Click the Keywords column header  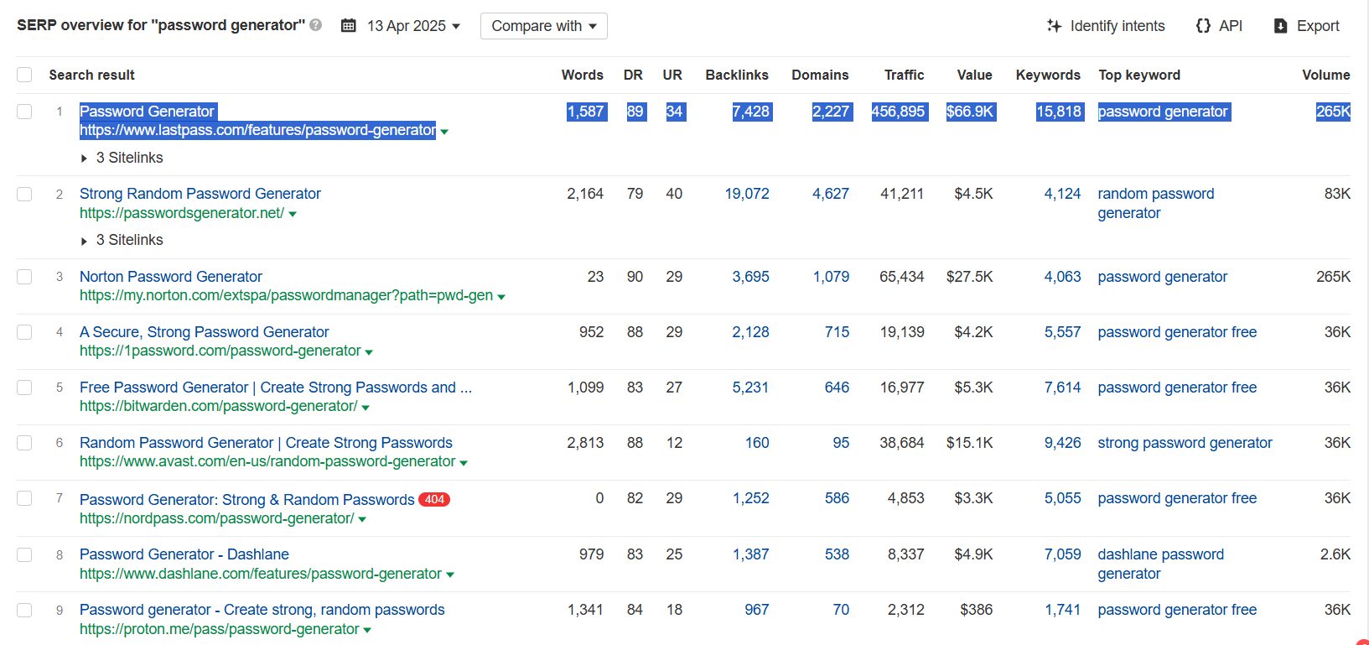coord(1048,75)
